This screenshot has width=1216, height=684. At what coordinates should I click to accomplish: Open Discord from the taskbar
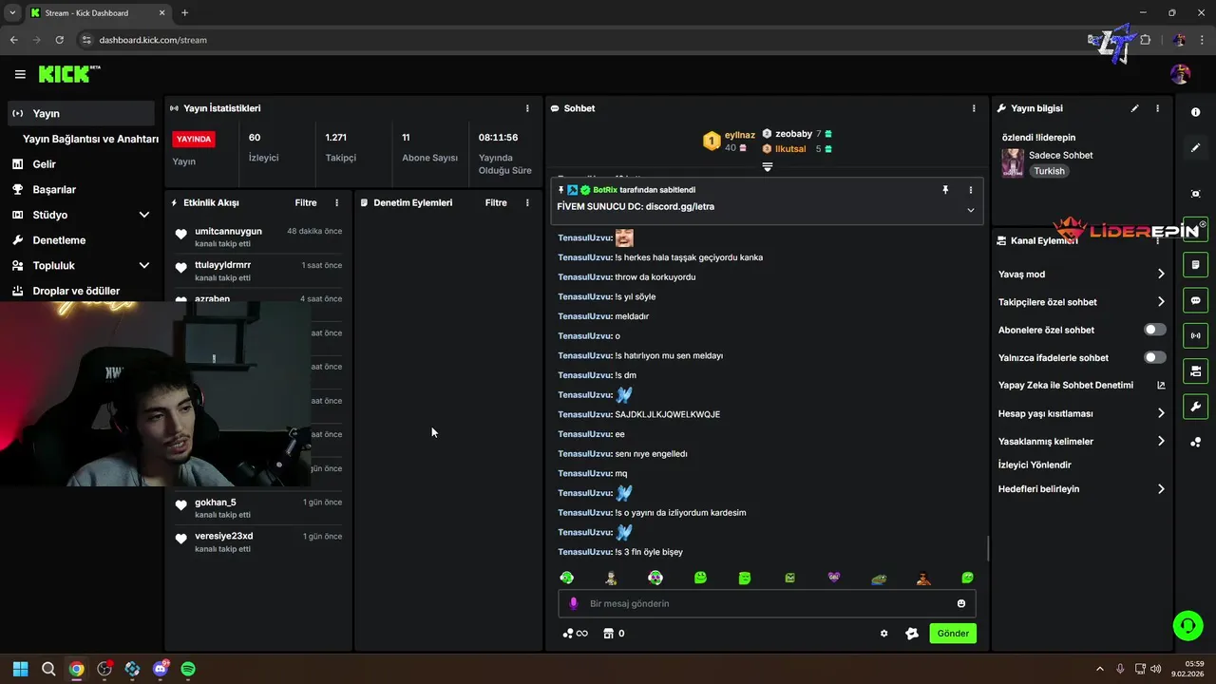pyautogui.click(x=161, y=669)
